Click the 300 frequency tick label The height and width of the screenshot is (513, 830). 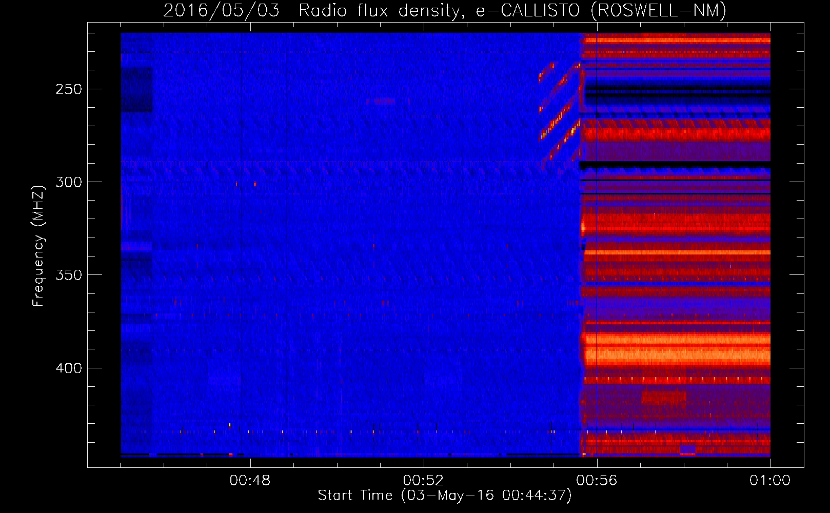69,182
